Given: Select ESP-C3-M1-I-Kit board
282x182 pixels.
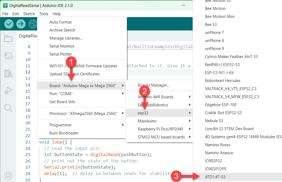Looking at the screenshot, I should (x=237, y=73).
